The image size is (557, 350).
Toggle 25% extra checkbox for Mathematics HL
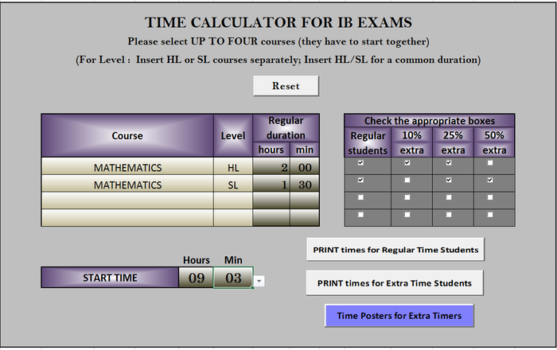point(449,163)
